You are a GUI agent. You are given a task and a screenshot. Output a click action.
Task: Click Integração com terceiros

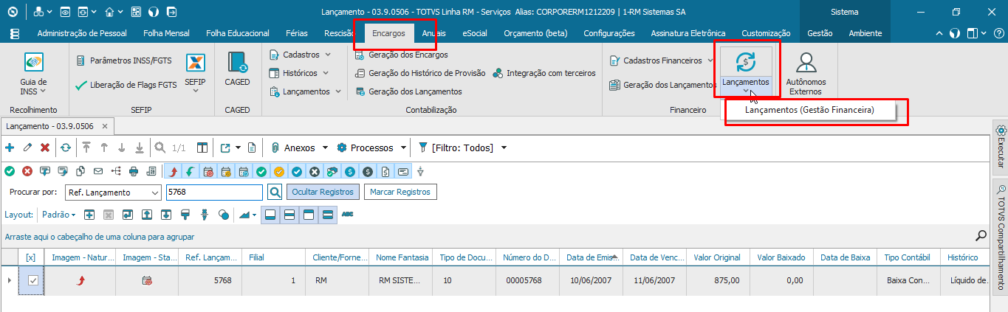544,73
